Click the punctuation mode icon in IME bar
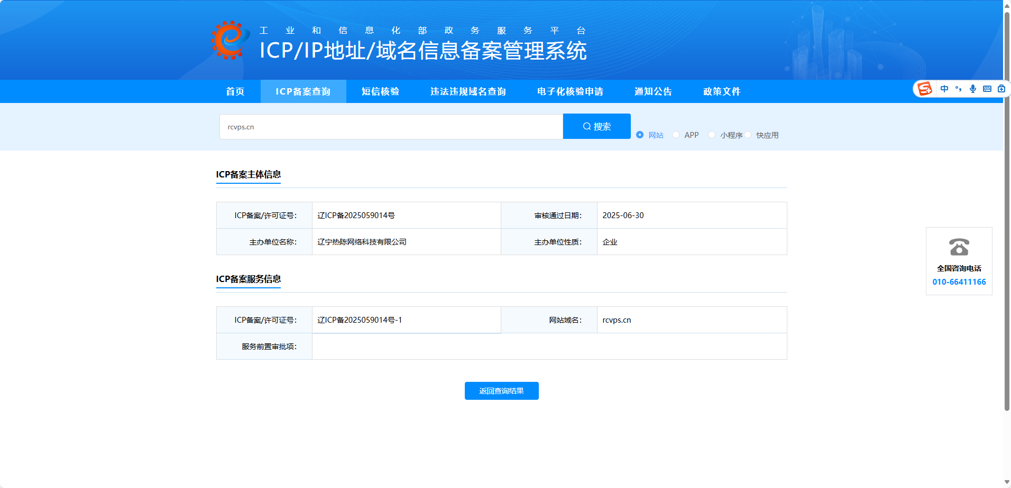 (x=959, y=89)
